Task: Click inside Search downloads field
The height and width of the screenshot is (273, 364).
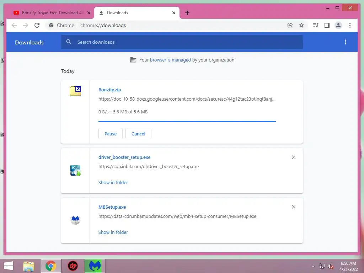Action: tap(182, 42)
